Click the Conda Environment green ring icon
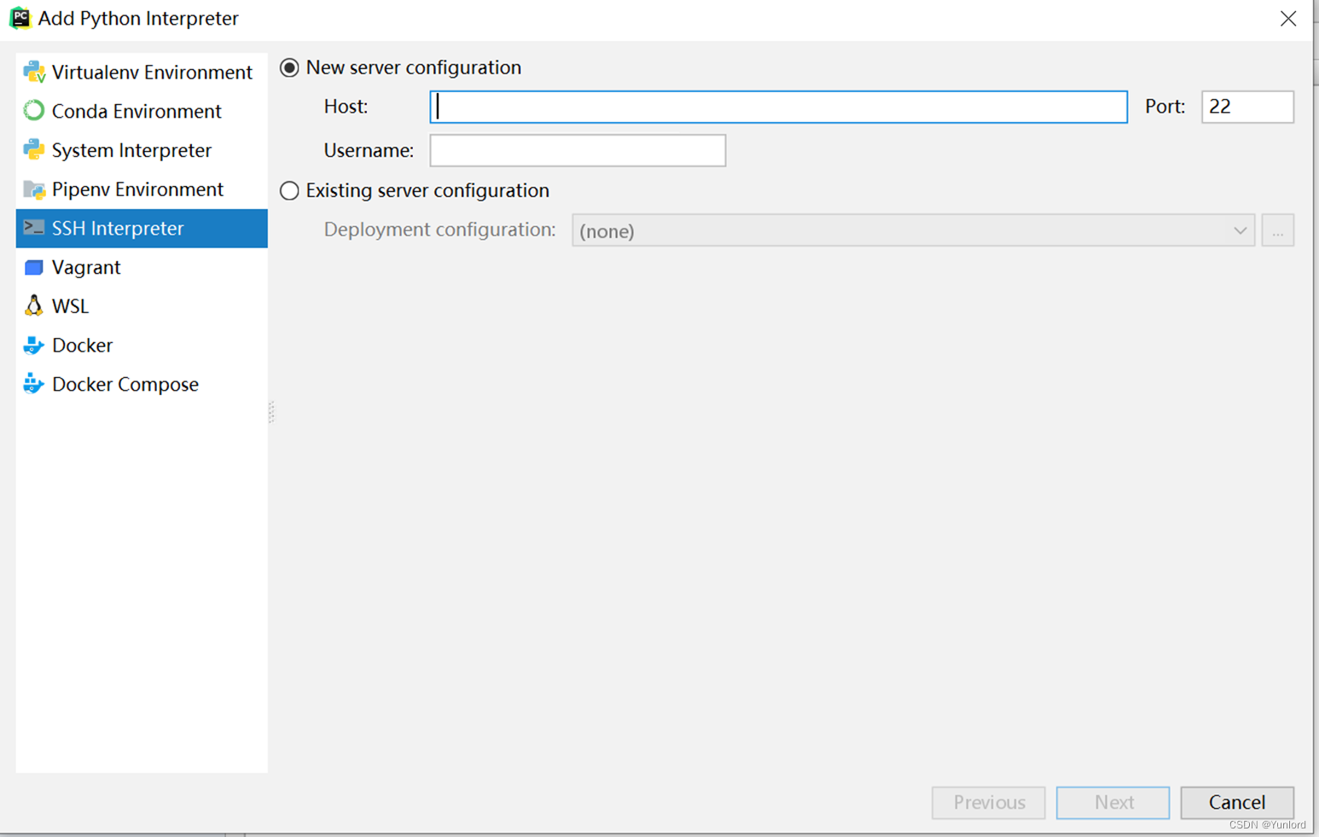Screen dimensions: 1319x837 [34, 111]
